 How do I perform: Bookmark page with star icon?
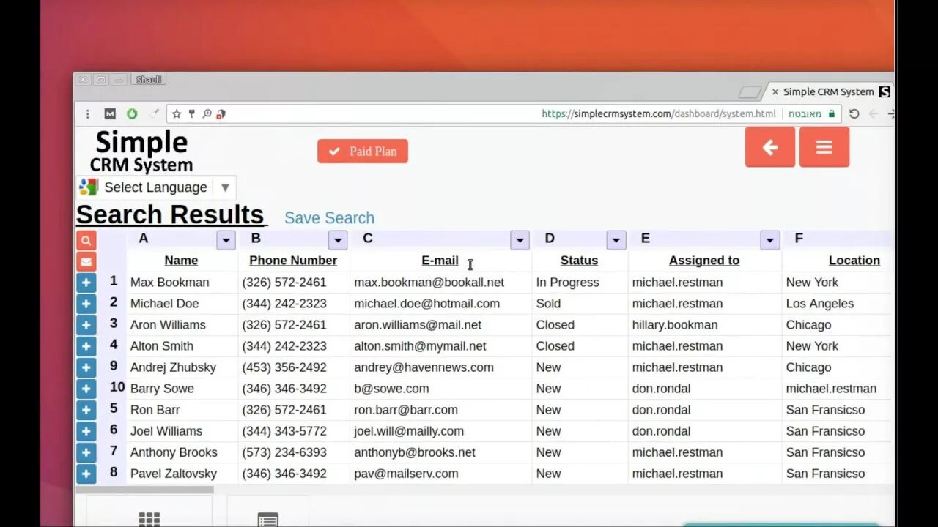click(x=177, y=113)
